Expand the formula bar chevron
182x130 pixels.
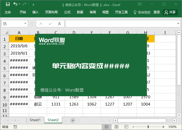178,24
